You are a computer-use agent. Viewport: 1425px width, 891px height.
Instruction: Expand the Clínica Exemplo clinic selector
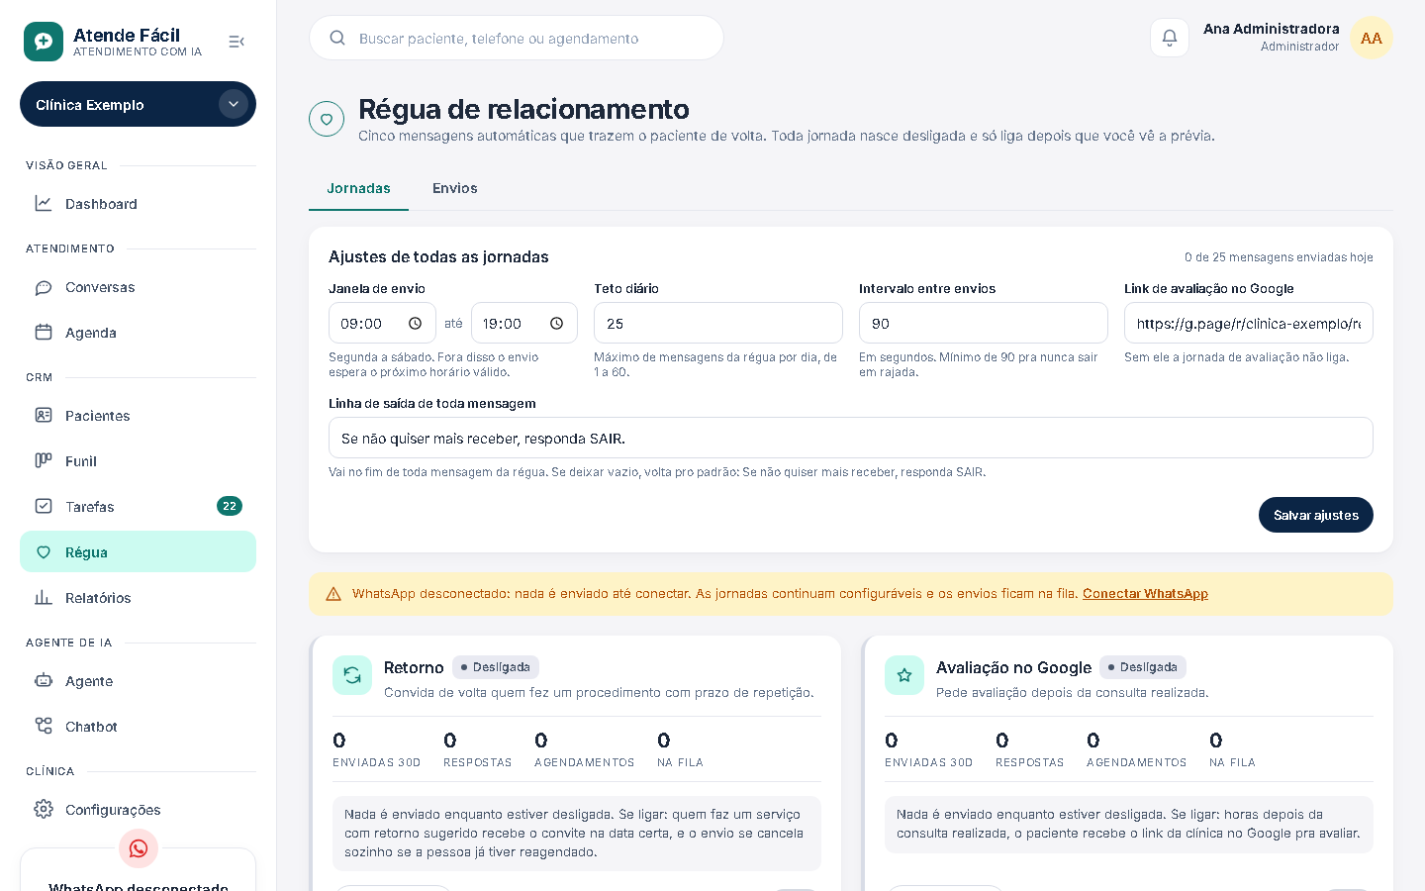click(138, 104)
